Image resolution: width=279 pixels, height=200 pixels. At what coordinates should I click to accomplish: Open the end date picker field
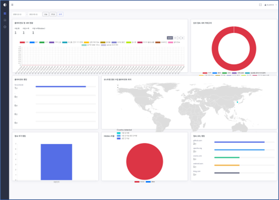(35, 14)
